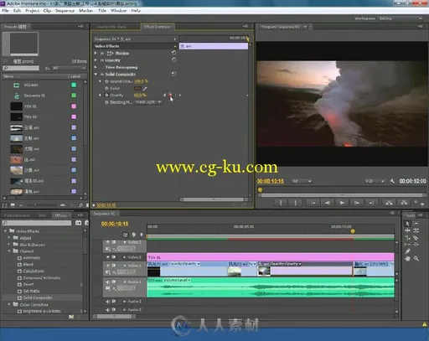This screenshot has height=341, width=429.
Task: Expand the Time Remapping effect
Action: coord(96,67)
